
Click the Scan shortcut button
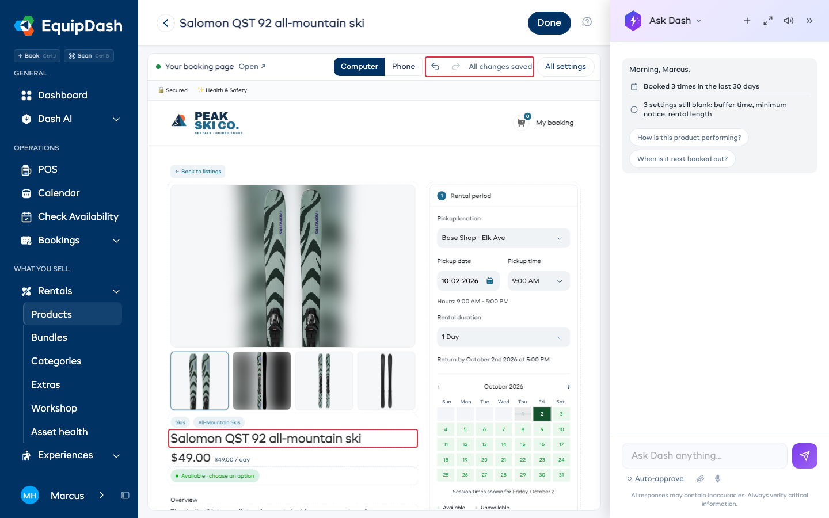(89, 56)
